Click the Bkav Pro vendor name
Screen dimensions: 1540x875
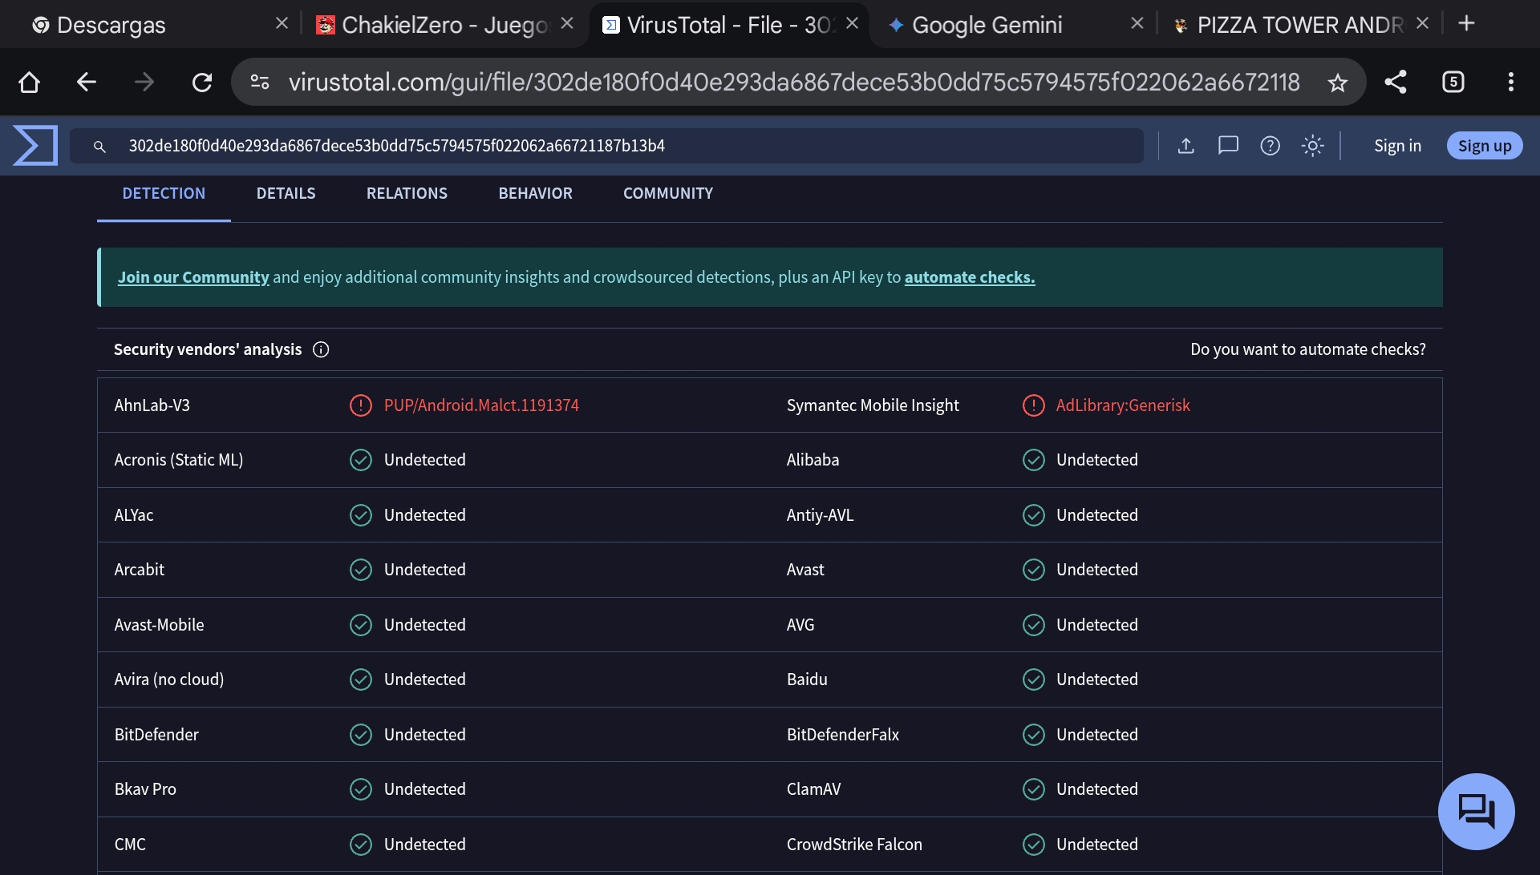[145, 789]
